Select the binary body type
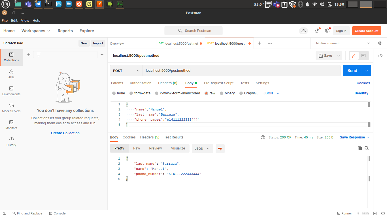Viewport: 387px width, 217px height. pyautogui.click(x=227, y=93)
